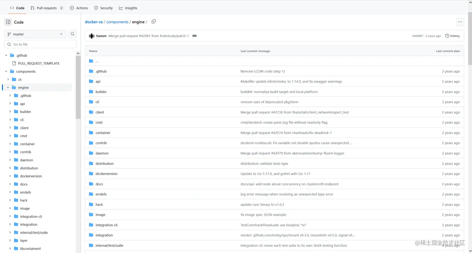Viewport: 472px width, 253px height.
Task: Collapse the .github folder in tree
Action: (6, 55)
